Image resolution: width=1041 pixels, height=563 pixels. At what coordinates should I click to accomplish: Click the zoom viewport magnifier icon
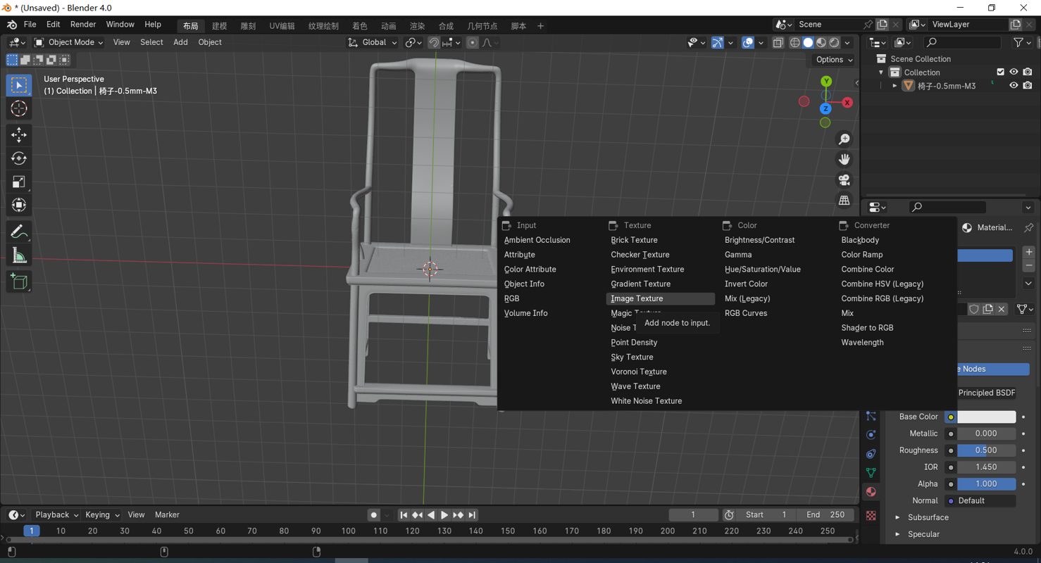[844, 139]
